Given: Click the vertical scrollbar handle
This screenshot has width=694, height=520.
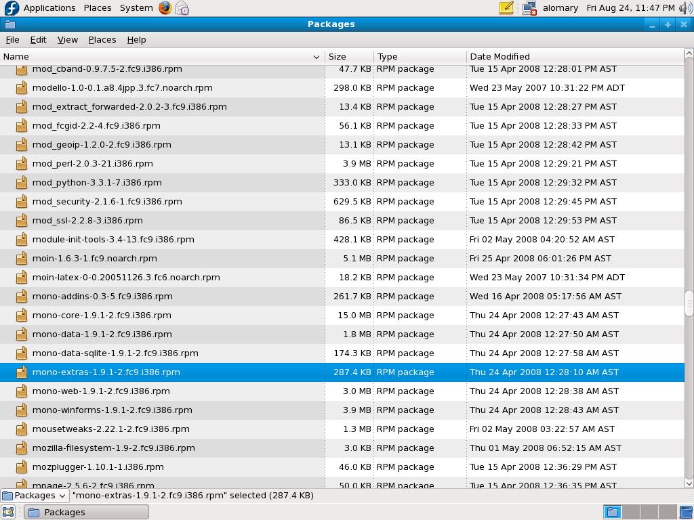Looking at the screenshot, I should click(689, 303).
